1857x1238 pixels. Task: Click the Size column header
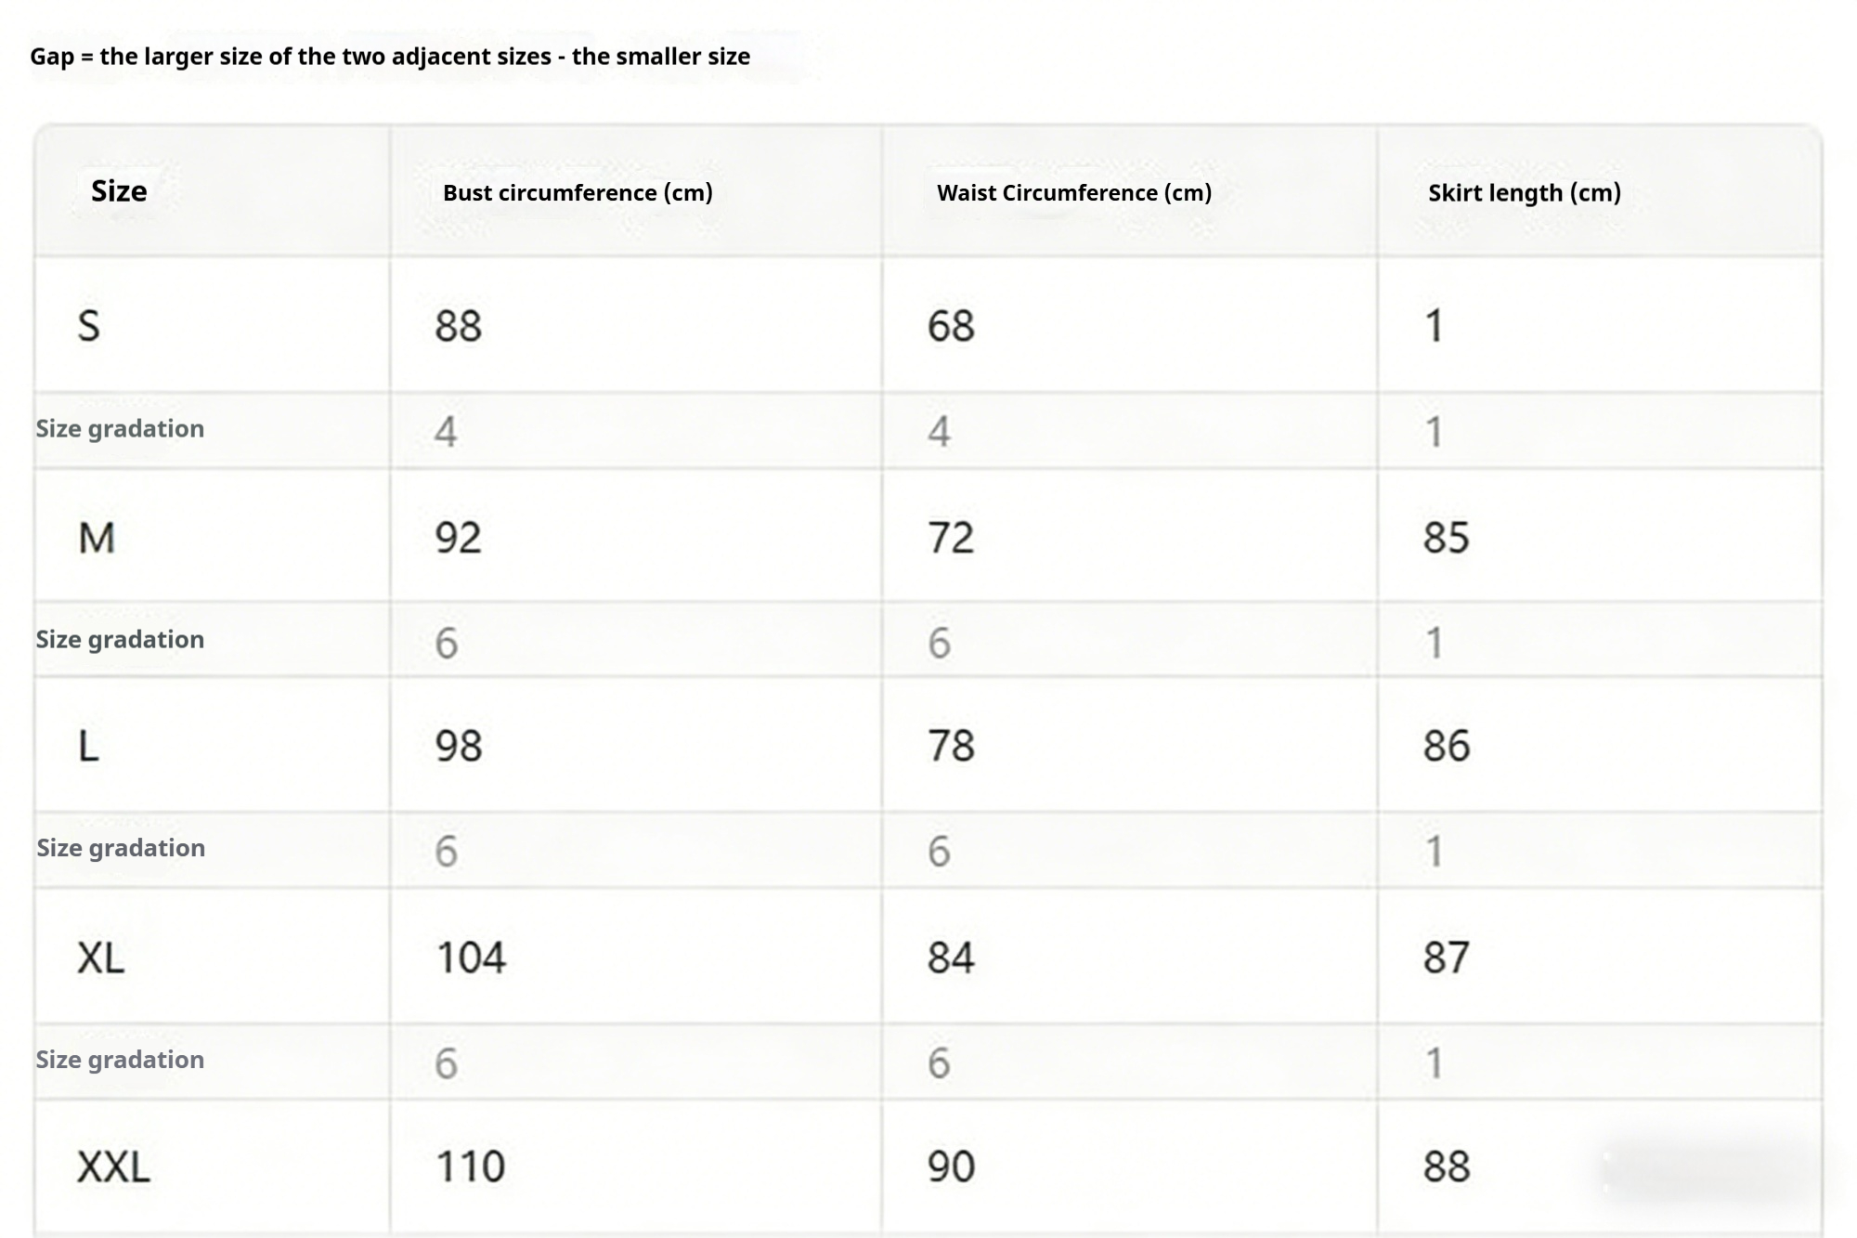click(x=119, y=191)
